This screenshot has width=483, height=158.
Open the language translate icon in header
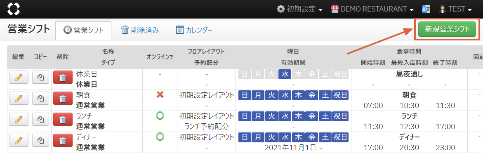pos(426,9)
